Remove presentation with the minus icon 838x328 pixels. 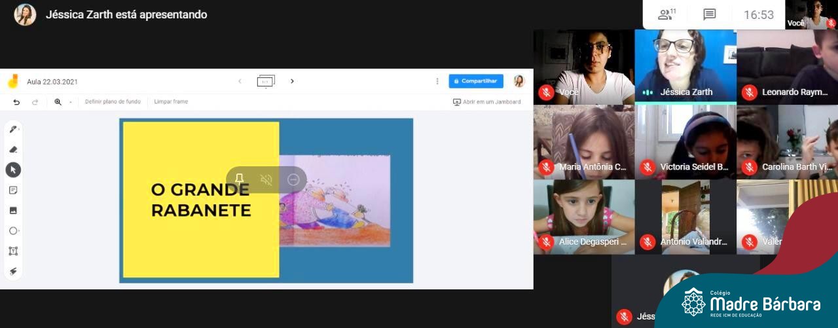tap(293, 179)
